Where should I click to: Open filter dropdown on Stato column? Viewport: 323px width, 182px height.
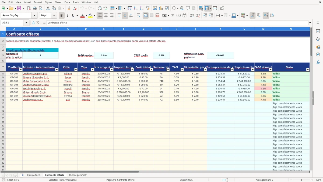308,70
